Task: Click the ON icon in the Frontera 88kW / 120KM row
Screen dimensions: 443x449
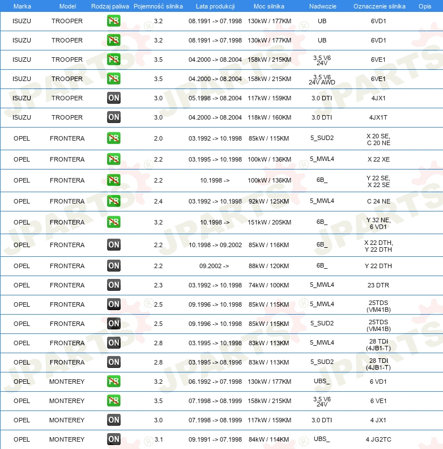Action: coord(114,266)
